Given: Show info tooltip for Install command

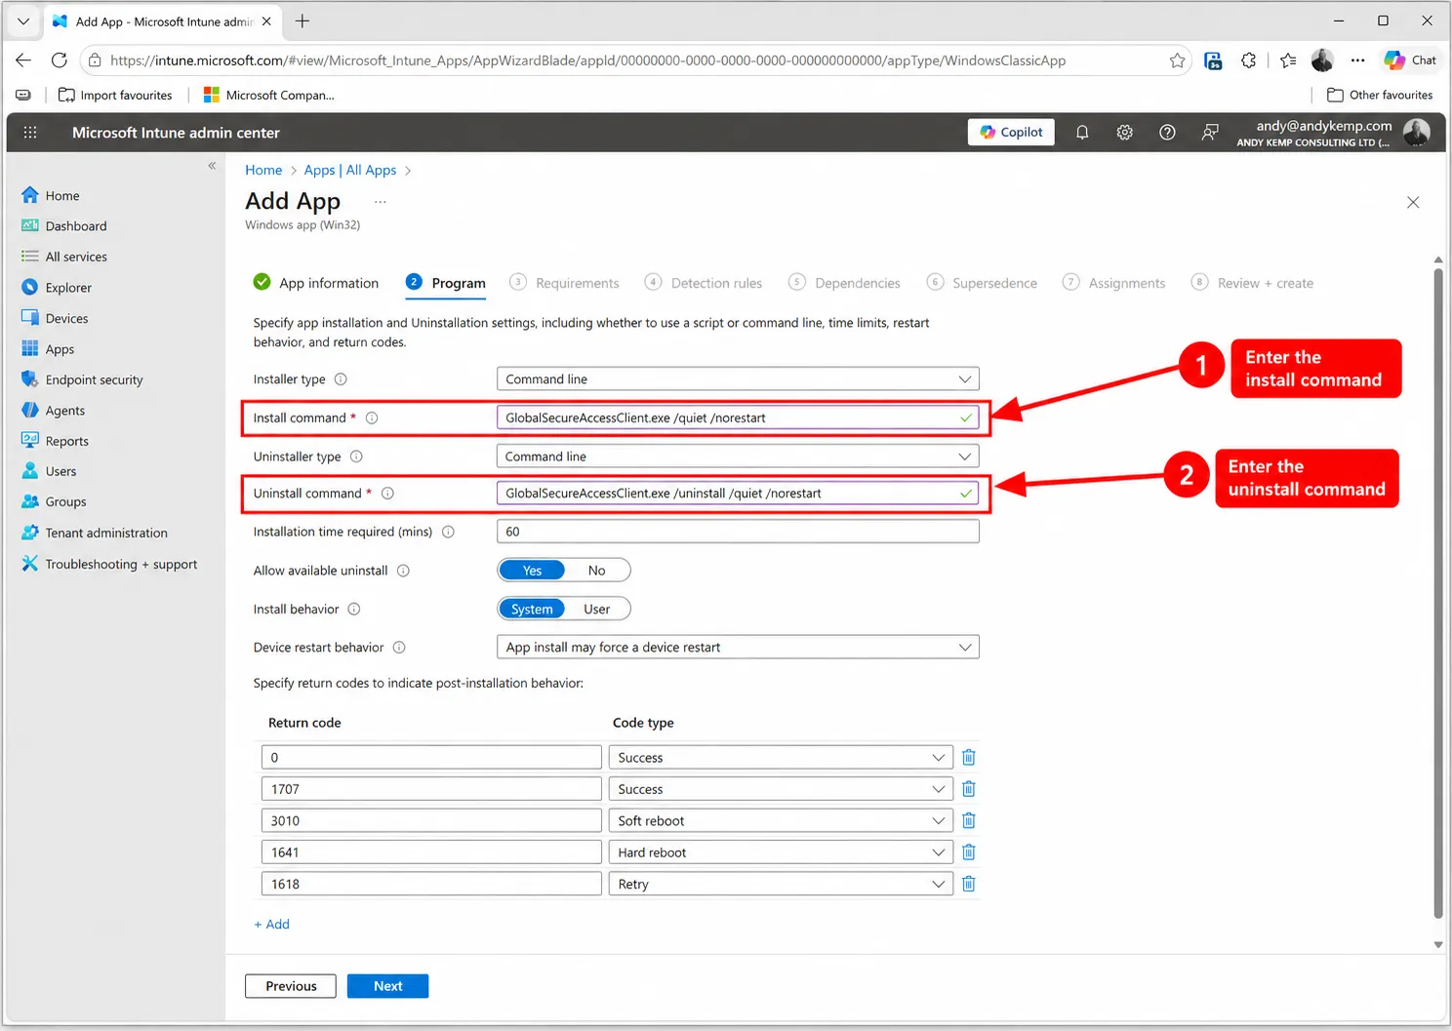Looking at the screenshot, I should click(372, 418).
